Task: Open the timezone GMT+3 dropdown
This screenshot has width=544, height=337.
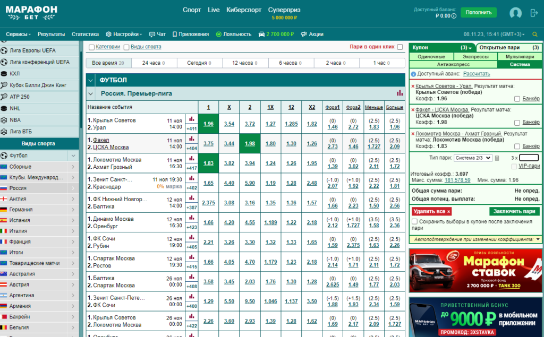Action: pyautogui.click(x=494, y=34)
